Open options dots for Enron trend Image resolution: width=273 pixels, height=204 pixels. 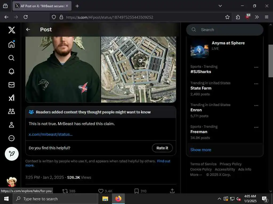click(256, 105)
